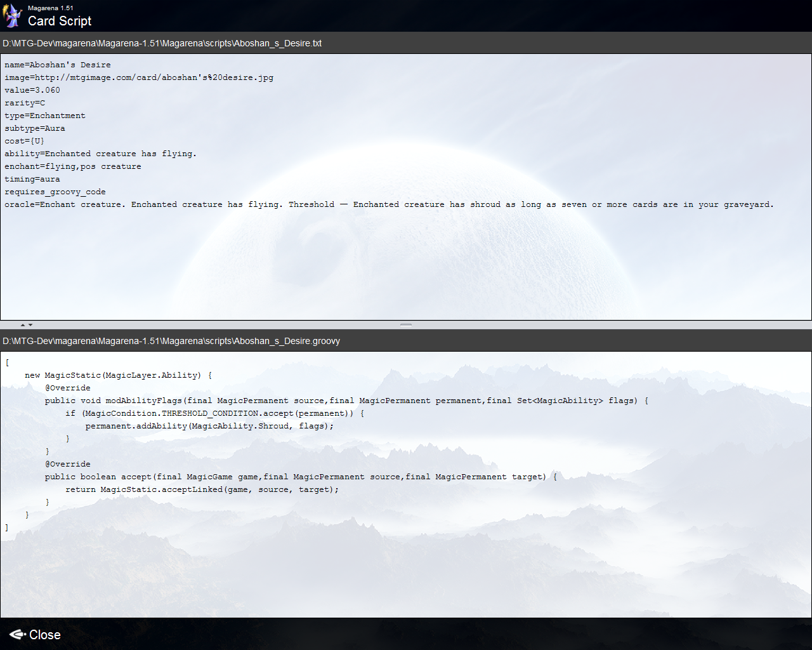Image resolution: width=812 pixels, height=650 pixels.
Task: Click the Card Script screen title
Action: (60, 21)
